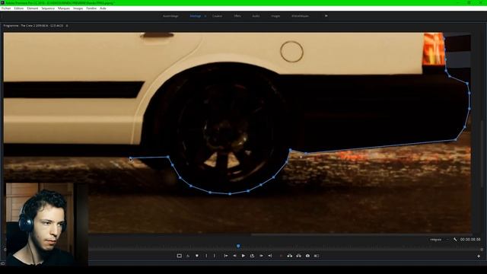487x274 pixels.
Task: Select the Programme monitor panel title
Action: (x=33, y=25)
